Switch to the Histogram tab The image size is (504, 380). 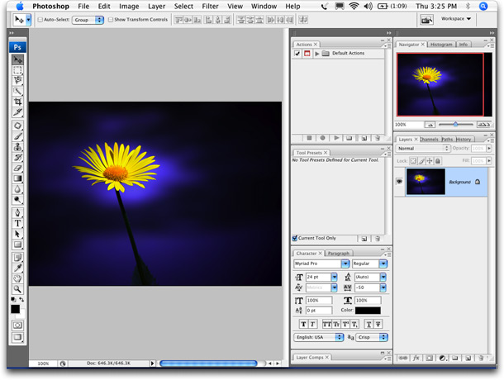441,44
